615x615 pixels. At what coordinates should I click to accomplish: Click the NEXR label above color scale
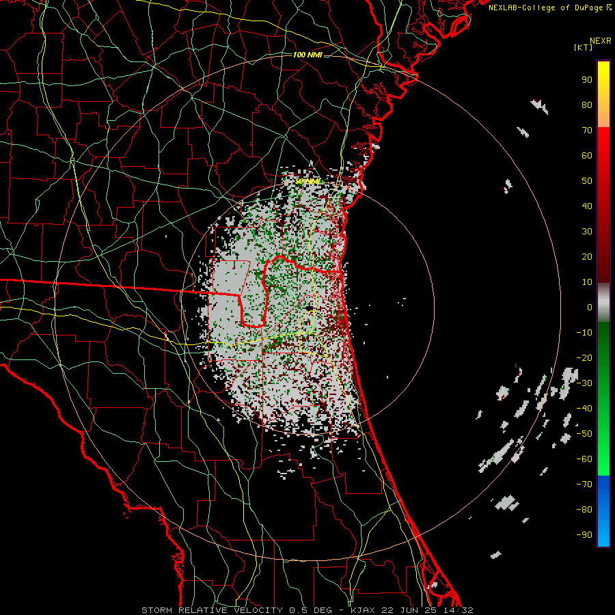click(x=601, y=41)
